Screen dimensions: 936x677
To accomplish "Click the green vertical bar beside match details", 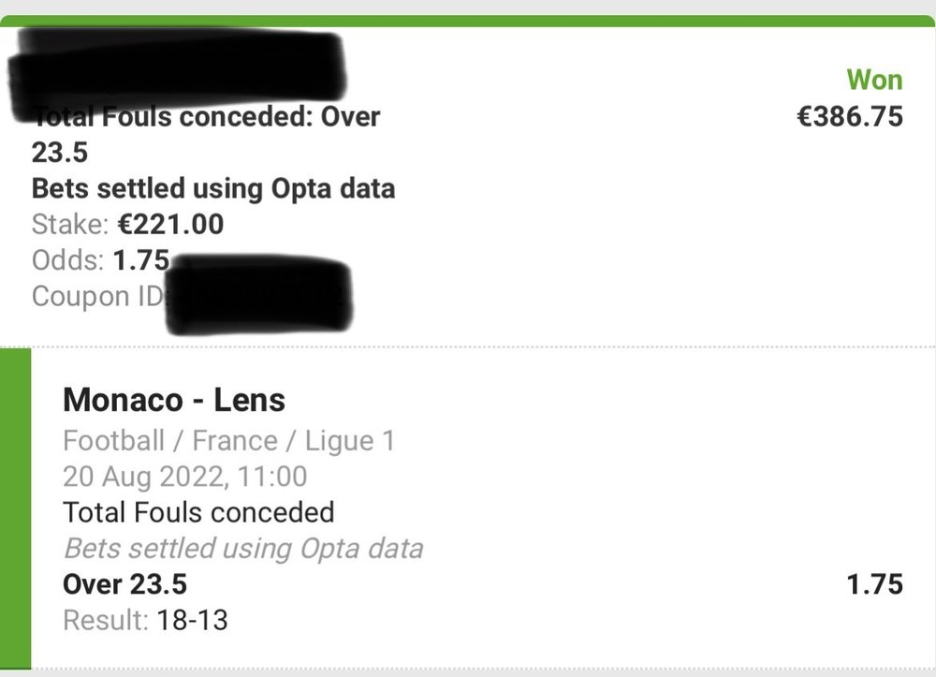I will (x=16, y=508).
